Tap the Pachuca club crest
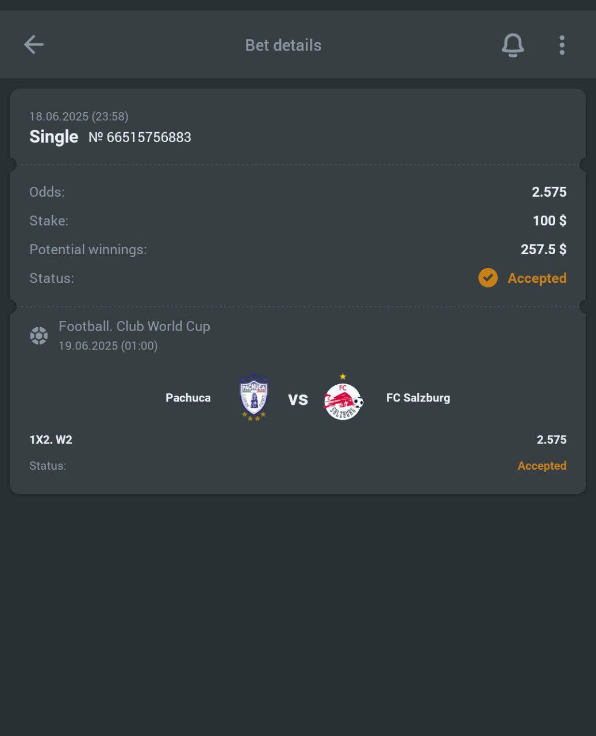The height and width of the screenshot is (736, 596). coord(253,398)
